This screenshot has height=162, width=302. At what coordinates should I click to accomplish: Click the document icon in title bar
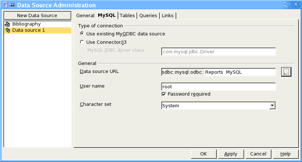(x=5, y=5)
